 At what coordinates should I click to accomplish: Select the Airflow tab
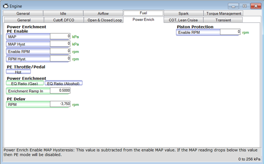point(103,14)
